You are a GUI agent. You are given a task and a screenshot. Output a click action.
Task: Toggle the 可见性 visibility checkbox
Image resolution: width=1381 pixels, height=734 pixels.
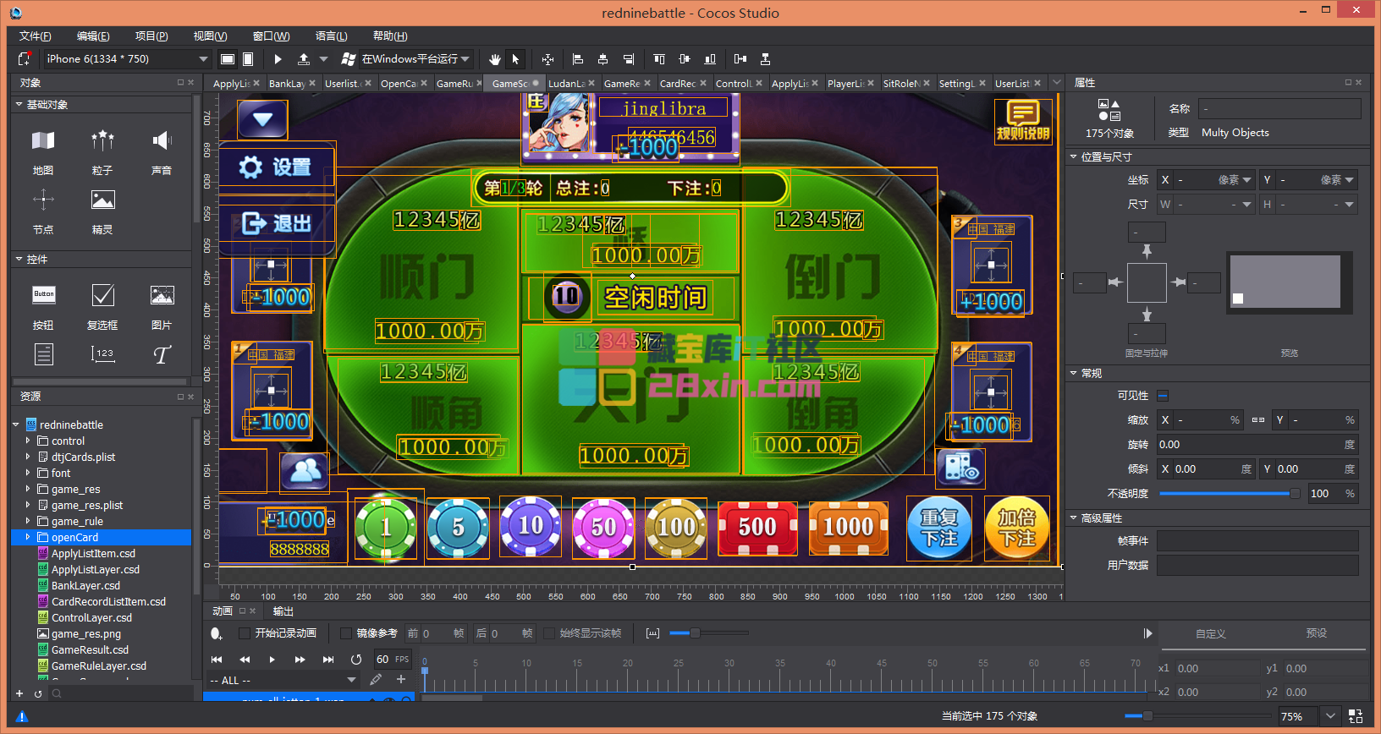point(1163,396)
